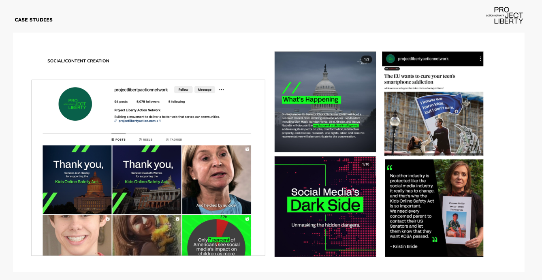542x280 pixels.
Task: Open the 5 following list
Action: (x=177, y=102)
